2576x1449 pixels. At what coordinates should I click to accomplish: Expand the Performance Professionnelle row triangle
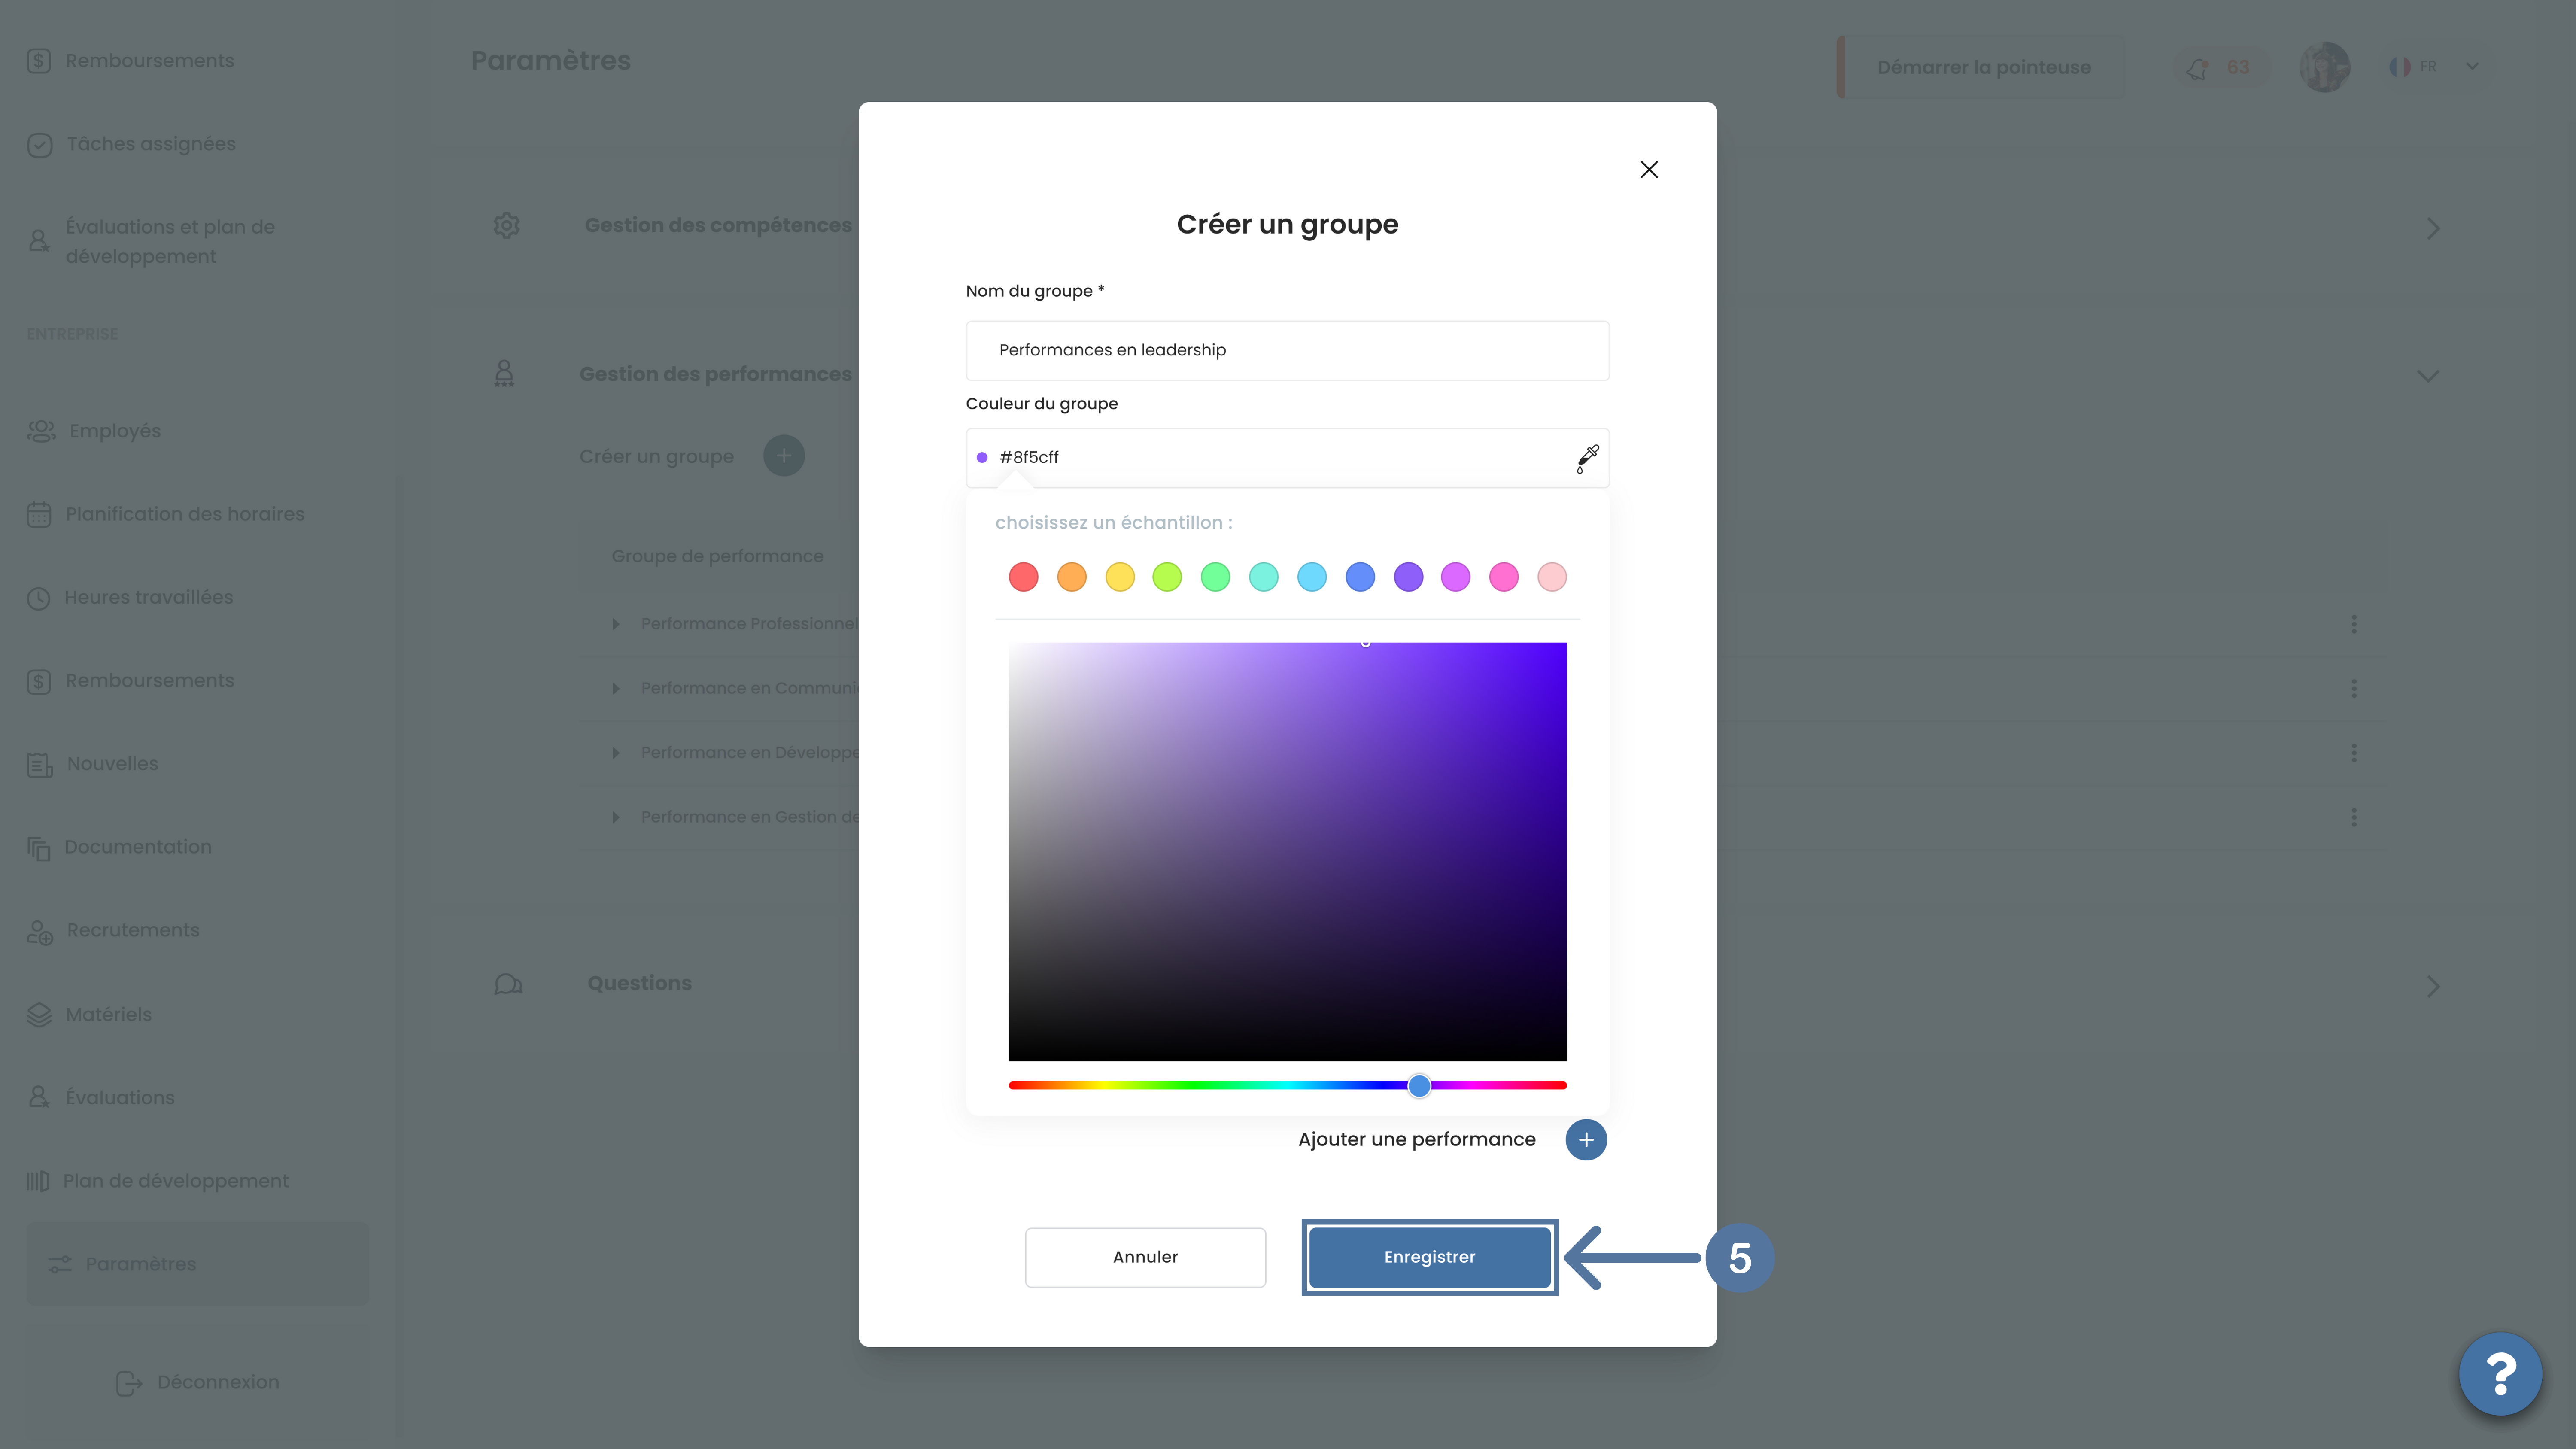tap(616, 624)
